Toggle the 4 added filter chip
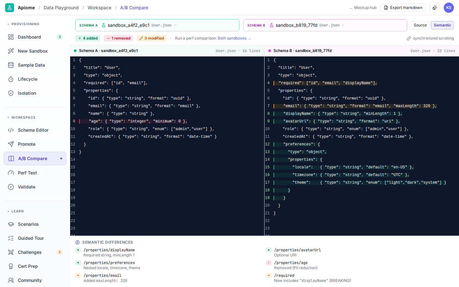The image size is (459, 287). [88, 38]
